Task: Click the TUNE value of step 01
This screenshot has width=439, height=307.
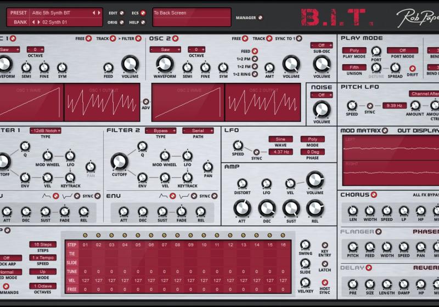Action: 85,271
